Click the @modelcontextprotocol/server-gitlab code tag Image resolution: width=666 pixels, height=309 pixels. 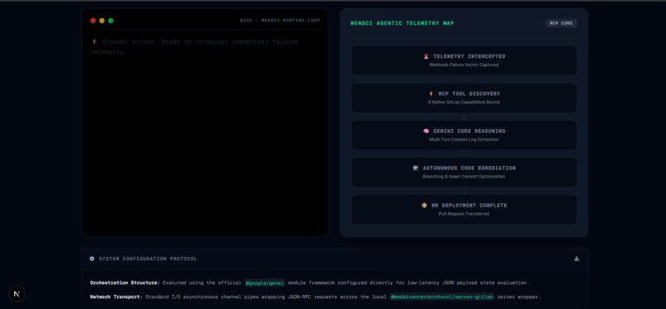click(442, 297)
